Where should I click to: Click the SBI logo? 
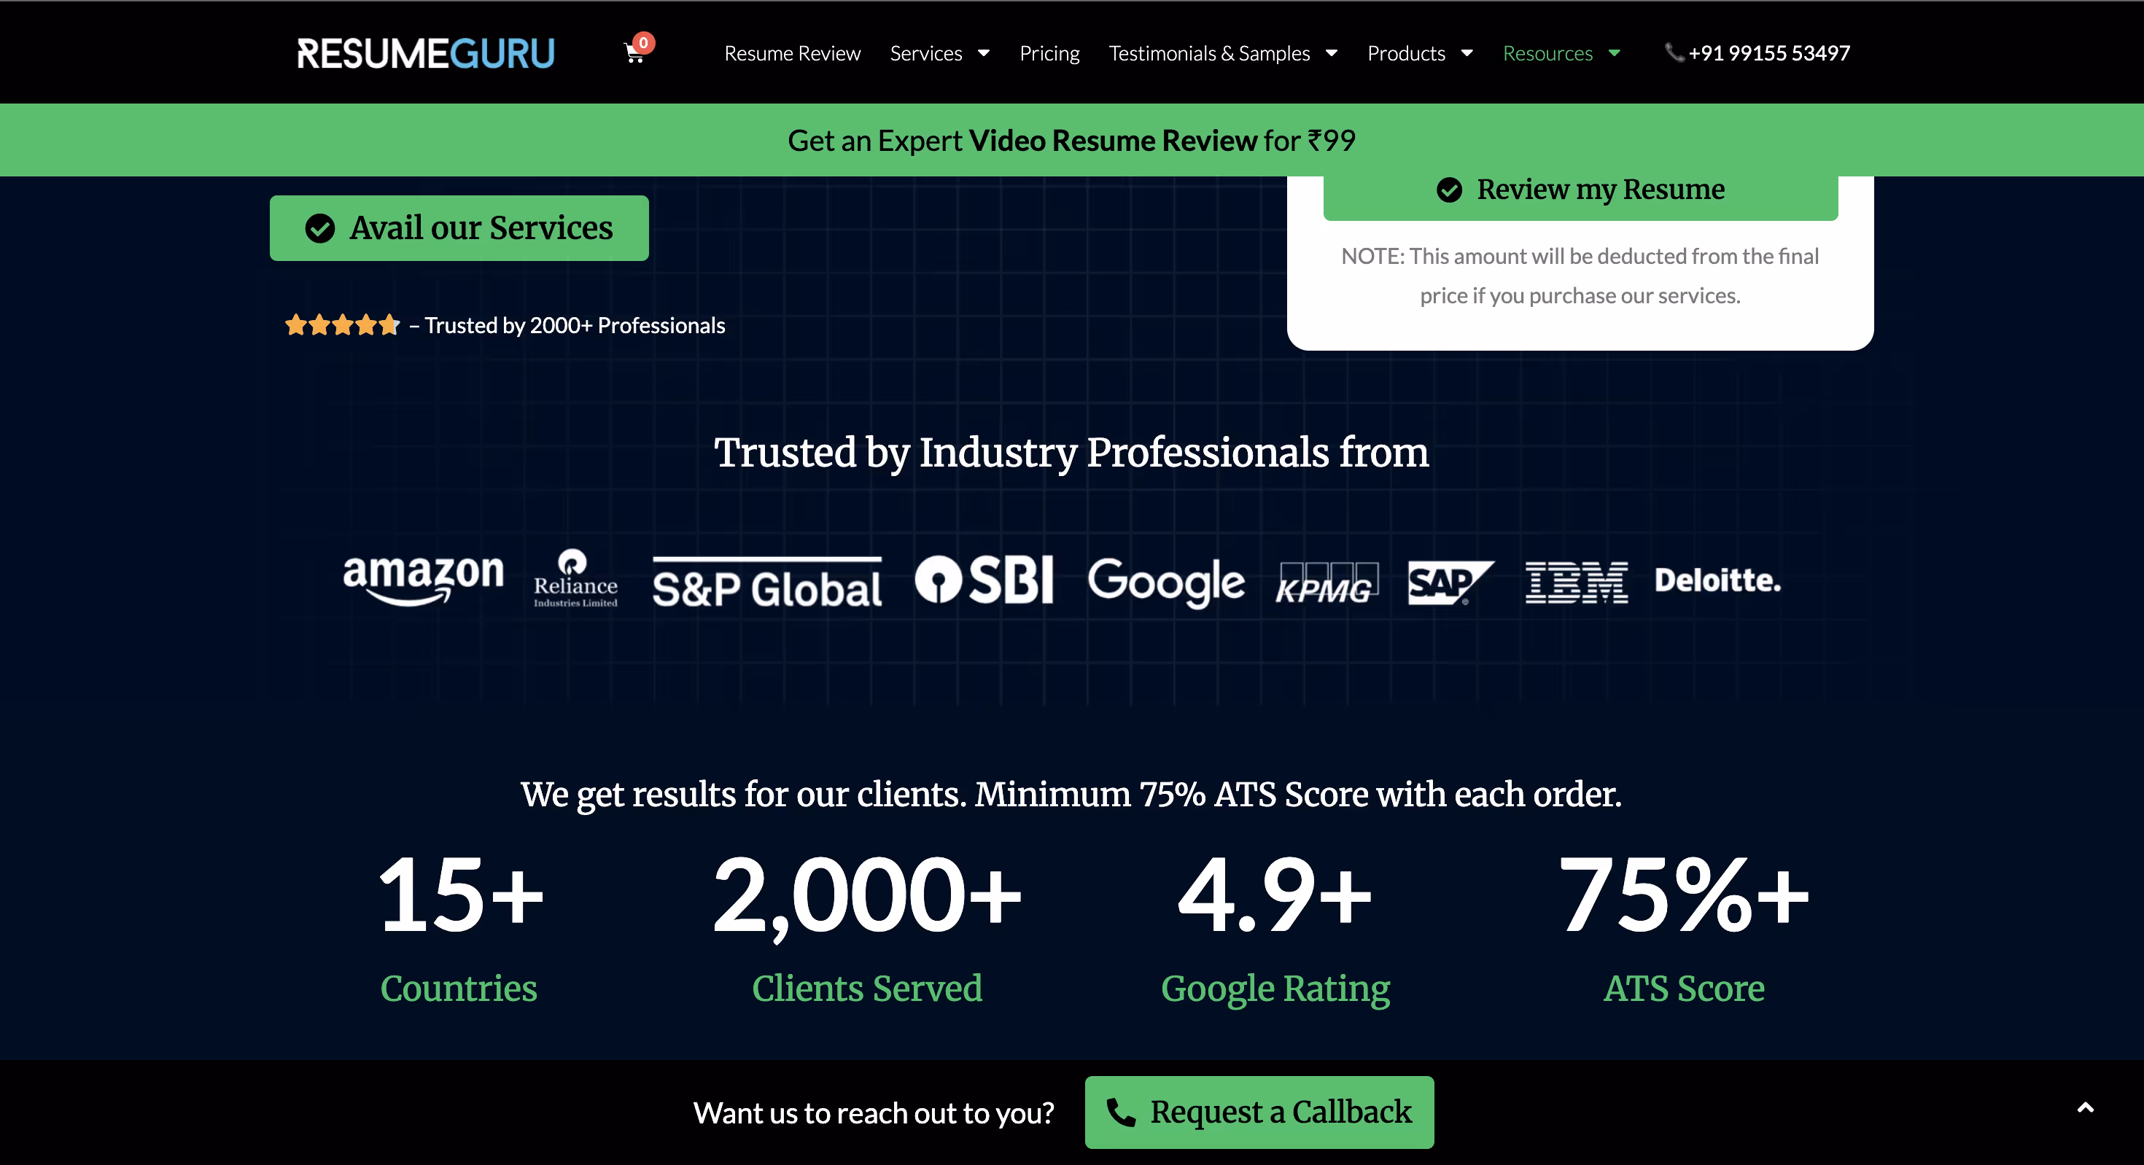984,579
